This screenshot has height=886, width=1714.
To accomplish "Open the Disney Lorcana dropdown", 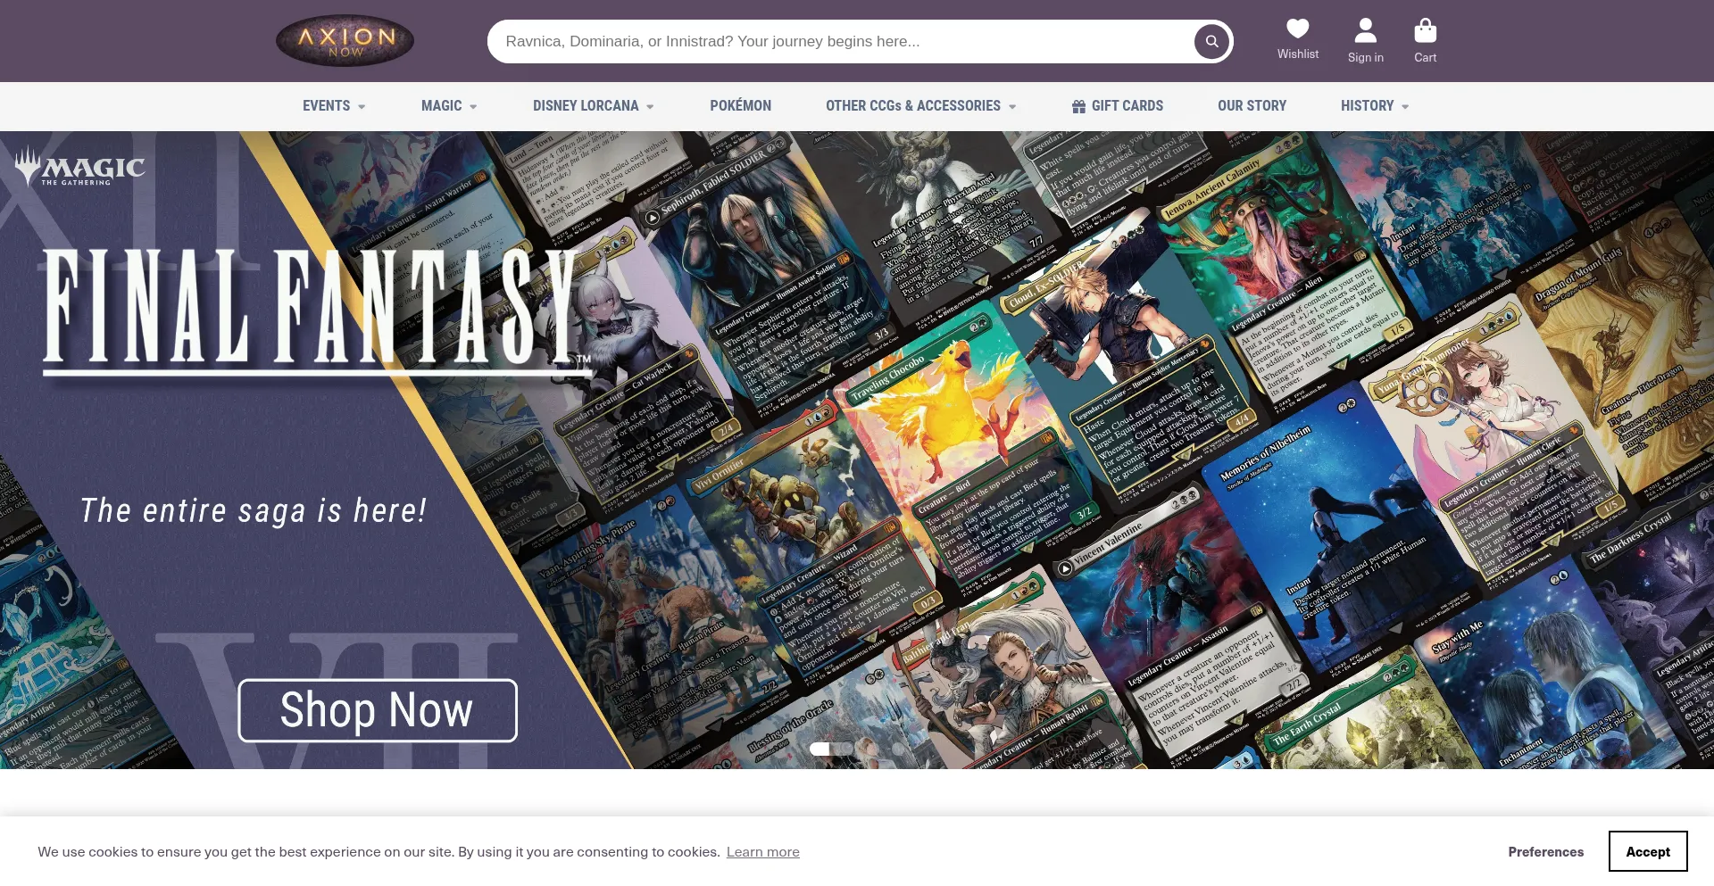I will coord(593,106).
